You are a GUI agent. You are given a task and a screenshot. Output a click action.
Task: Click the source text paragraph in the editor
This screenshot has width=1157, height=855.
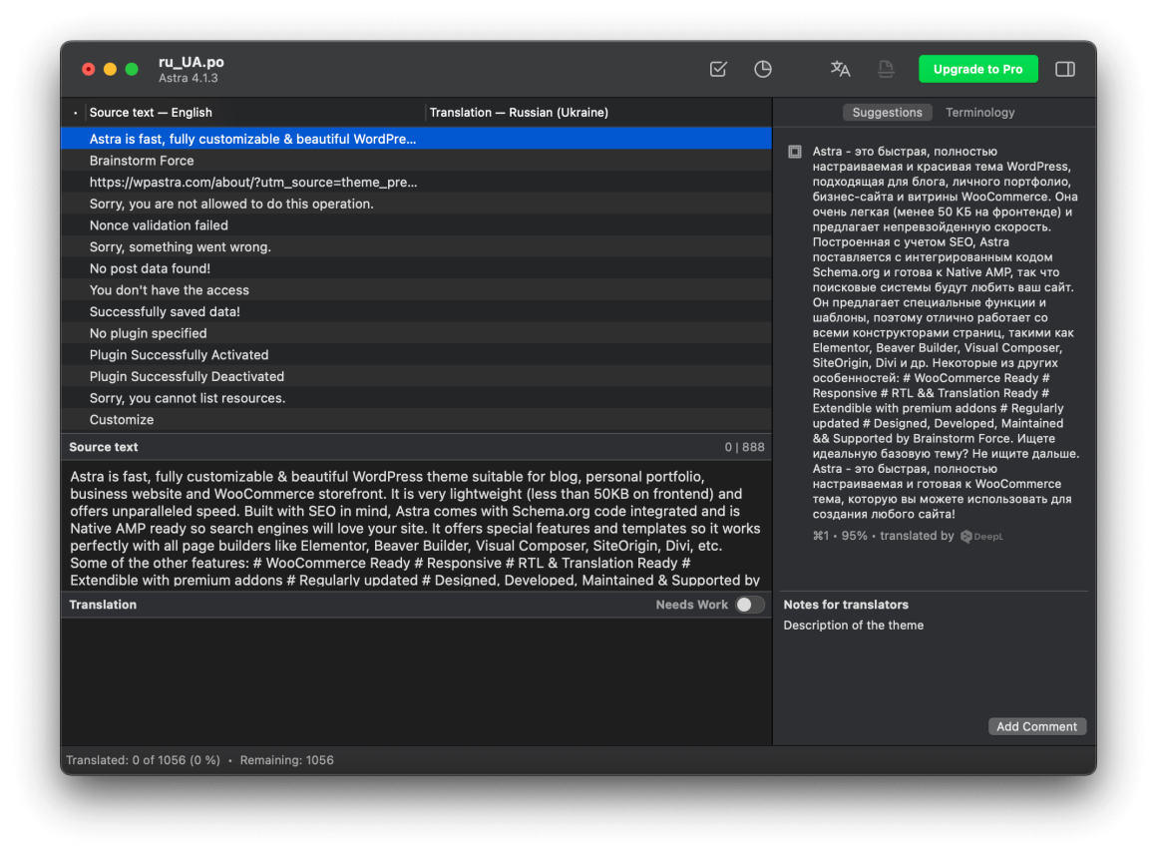pos(416,528)
